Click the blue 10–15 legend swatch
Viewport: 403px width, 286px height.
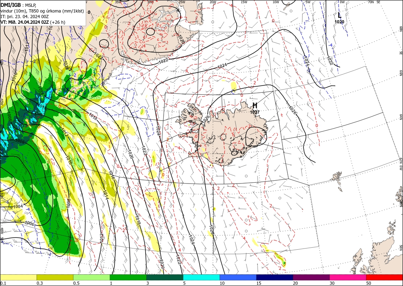(x=238, y=277)
